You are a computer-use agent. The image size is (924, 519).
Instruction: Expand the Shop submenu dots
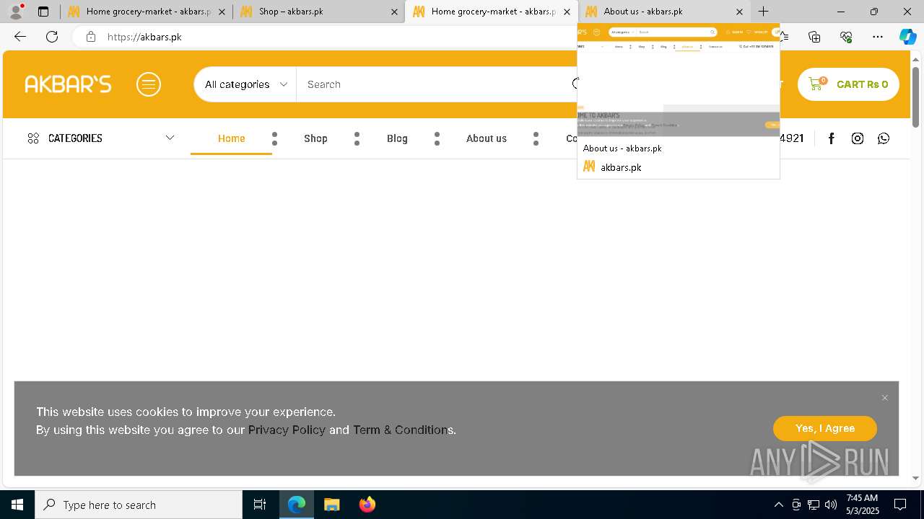point(357,138)
